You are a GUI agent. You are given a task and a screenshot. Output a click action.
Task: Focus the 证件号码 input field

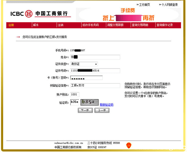(95, 71)
